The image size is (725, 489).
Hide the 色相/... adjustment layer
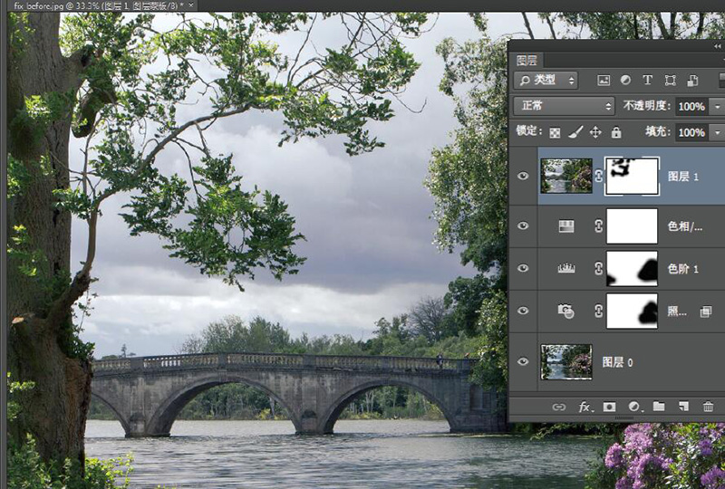523,226
